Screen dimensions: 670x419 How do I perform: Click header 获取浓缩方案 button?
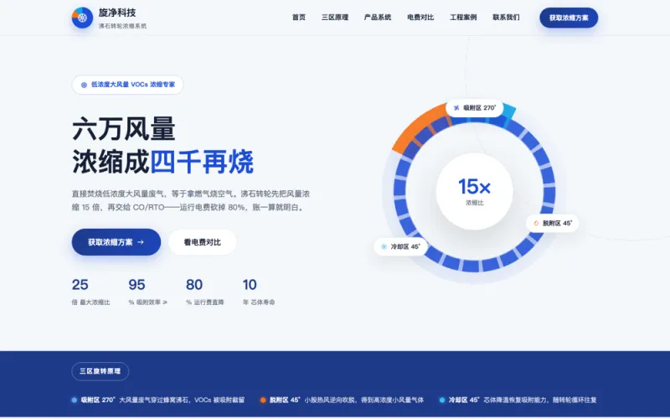click(x=569, y=18)
